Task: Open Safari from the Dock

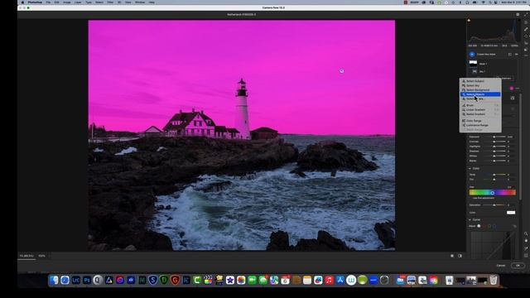Action: click(65, 280)
